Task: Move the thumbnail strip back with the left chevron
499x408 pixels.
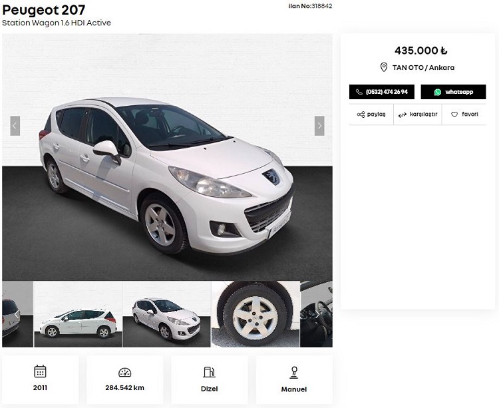Action: tap(17, 314)
